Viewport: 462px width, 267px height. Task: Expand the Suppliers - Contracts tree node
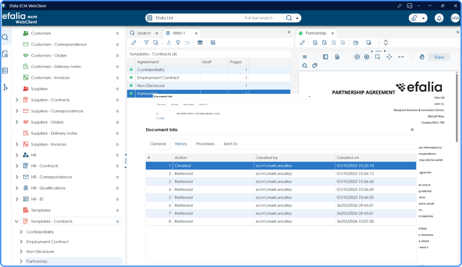(17, 100)
